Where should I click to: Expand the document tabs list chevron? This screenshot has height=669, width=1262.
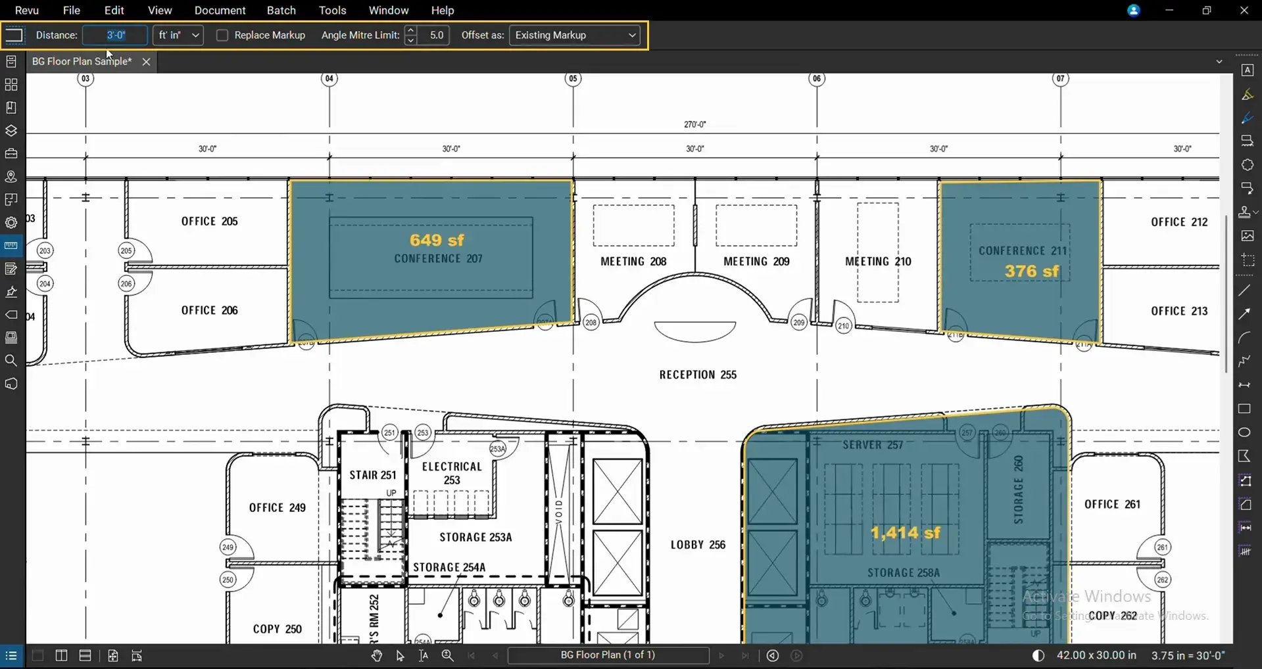1219,61
